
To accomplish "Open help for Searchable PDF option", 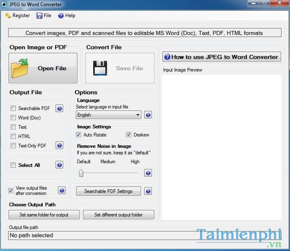I will point(59,108).
